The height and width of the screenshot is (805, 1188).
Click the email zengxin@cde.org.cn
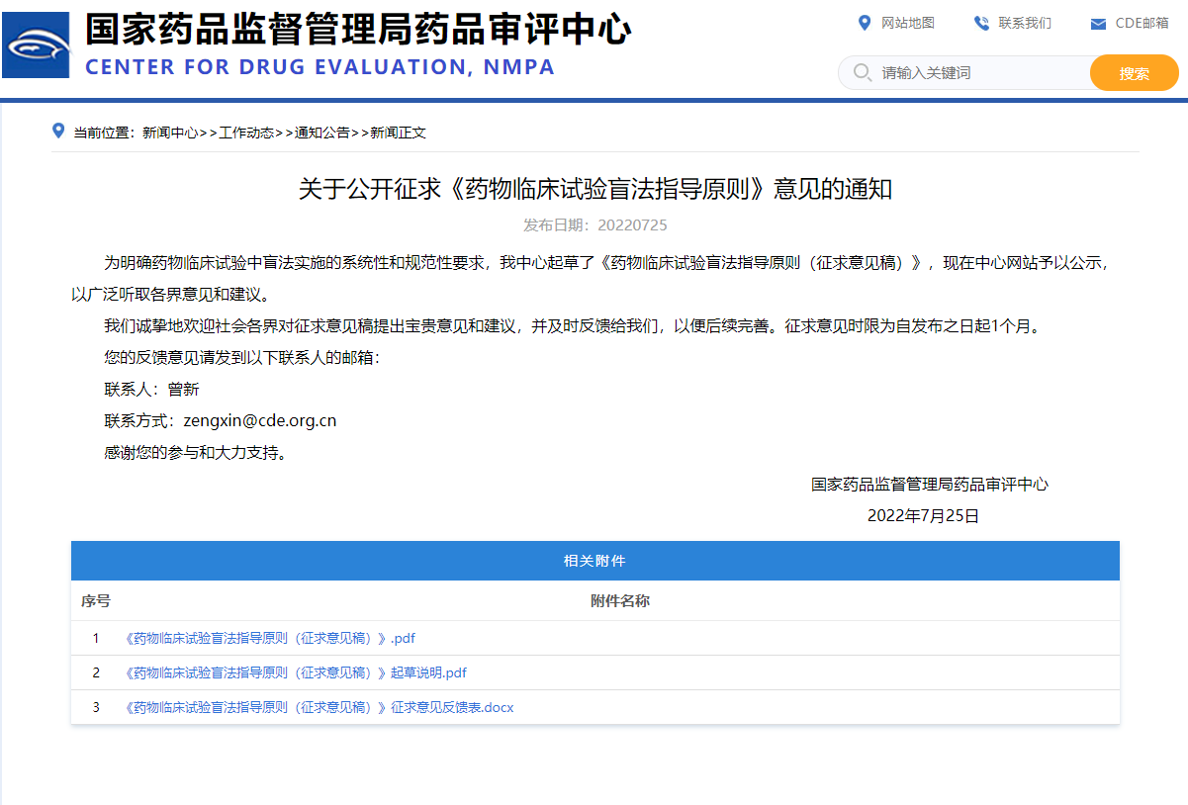[x=260, y=420]
